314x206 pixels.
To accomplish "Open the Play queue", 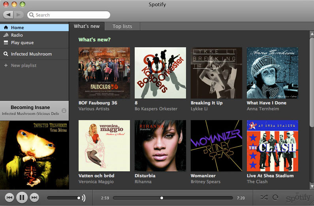I will [34, 43].
